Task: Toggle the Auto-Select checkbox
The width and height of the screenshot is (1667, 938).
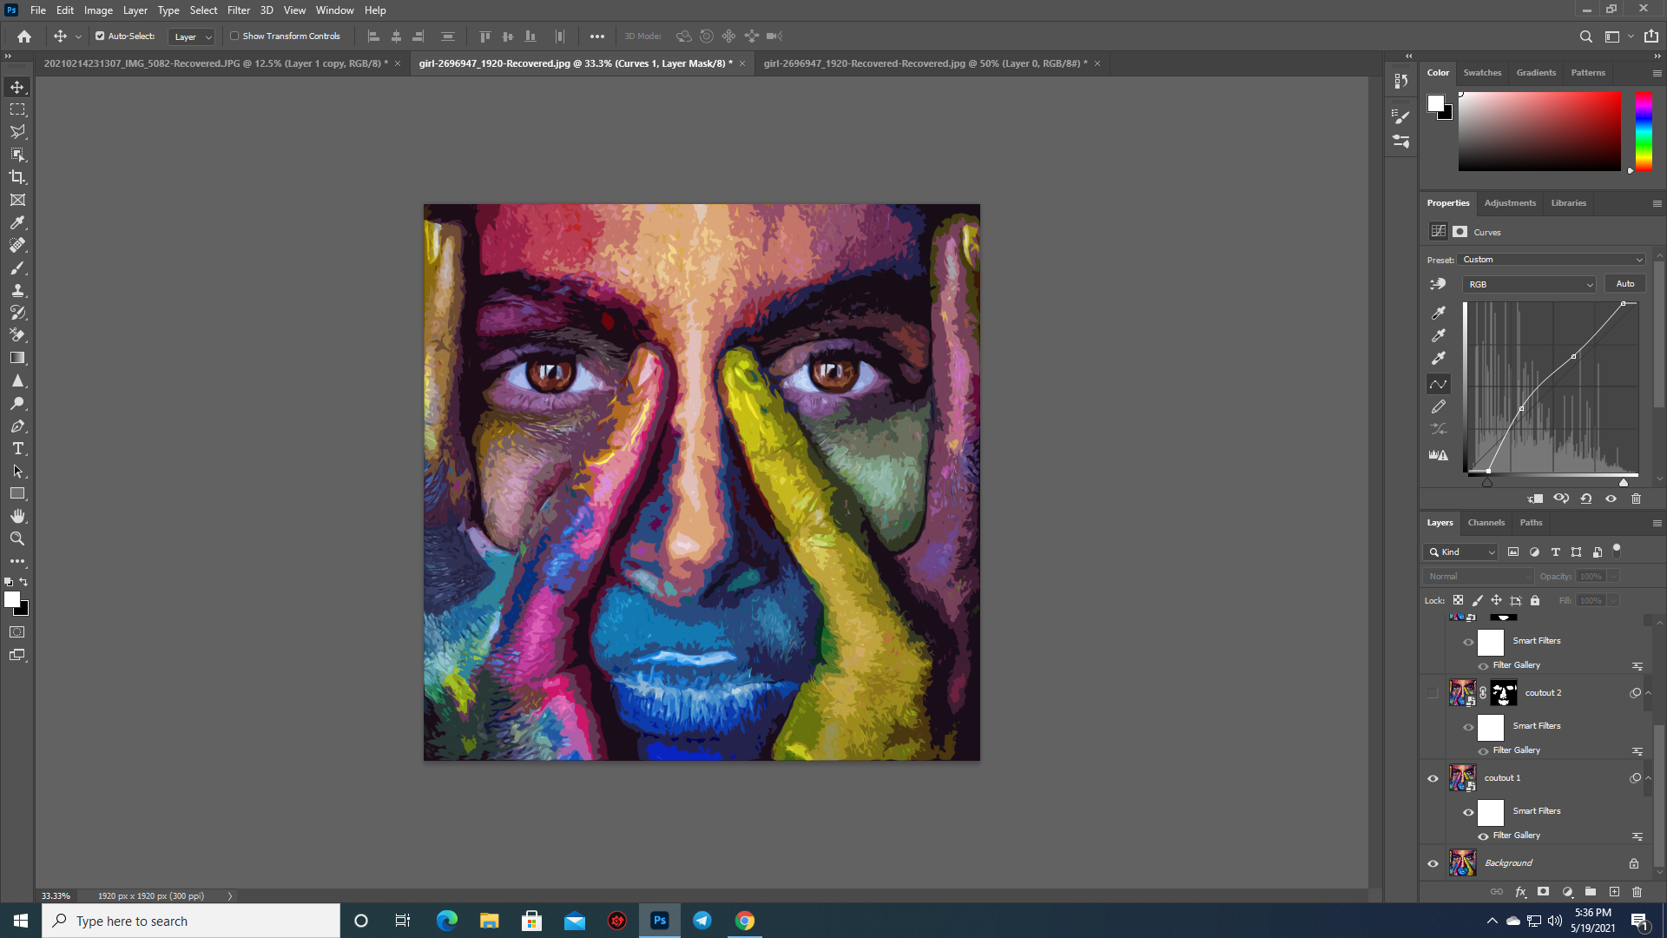Action: coord(100,36)
